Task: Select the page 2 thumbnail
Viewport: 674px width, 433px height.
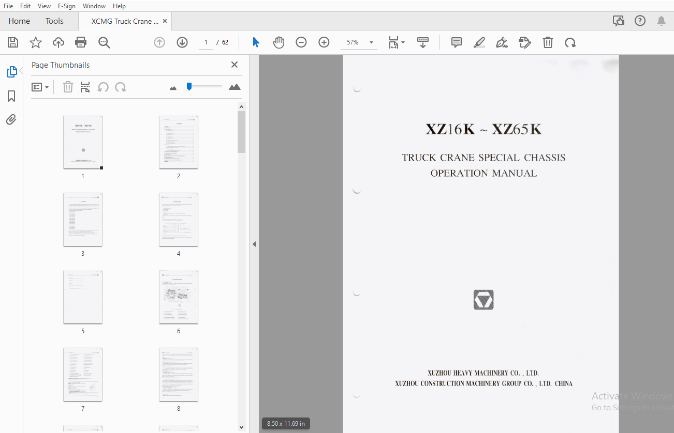Action: pyautogui.click(x=179, y=142)
